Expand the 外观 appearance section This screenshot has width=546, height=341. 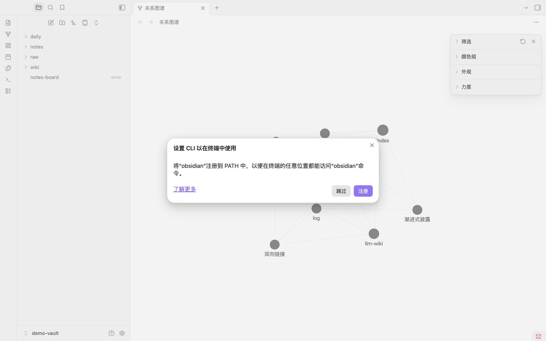[x=496, y=72]
